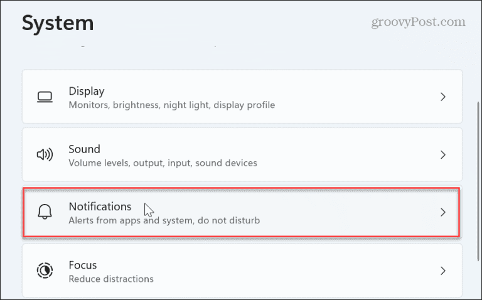Click the System page heading

(x=58, y=23)
